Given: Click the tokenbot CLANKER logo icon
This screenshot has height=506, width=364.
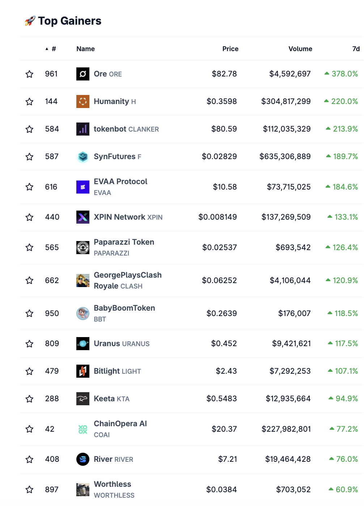Looking at the screenshot, I should click(x=83, y=129).
